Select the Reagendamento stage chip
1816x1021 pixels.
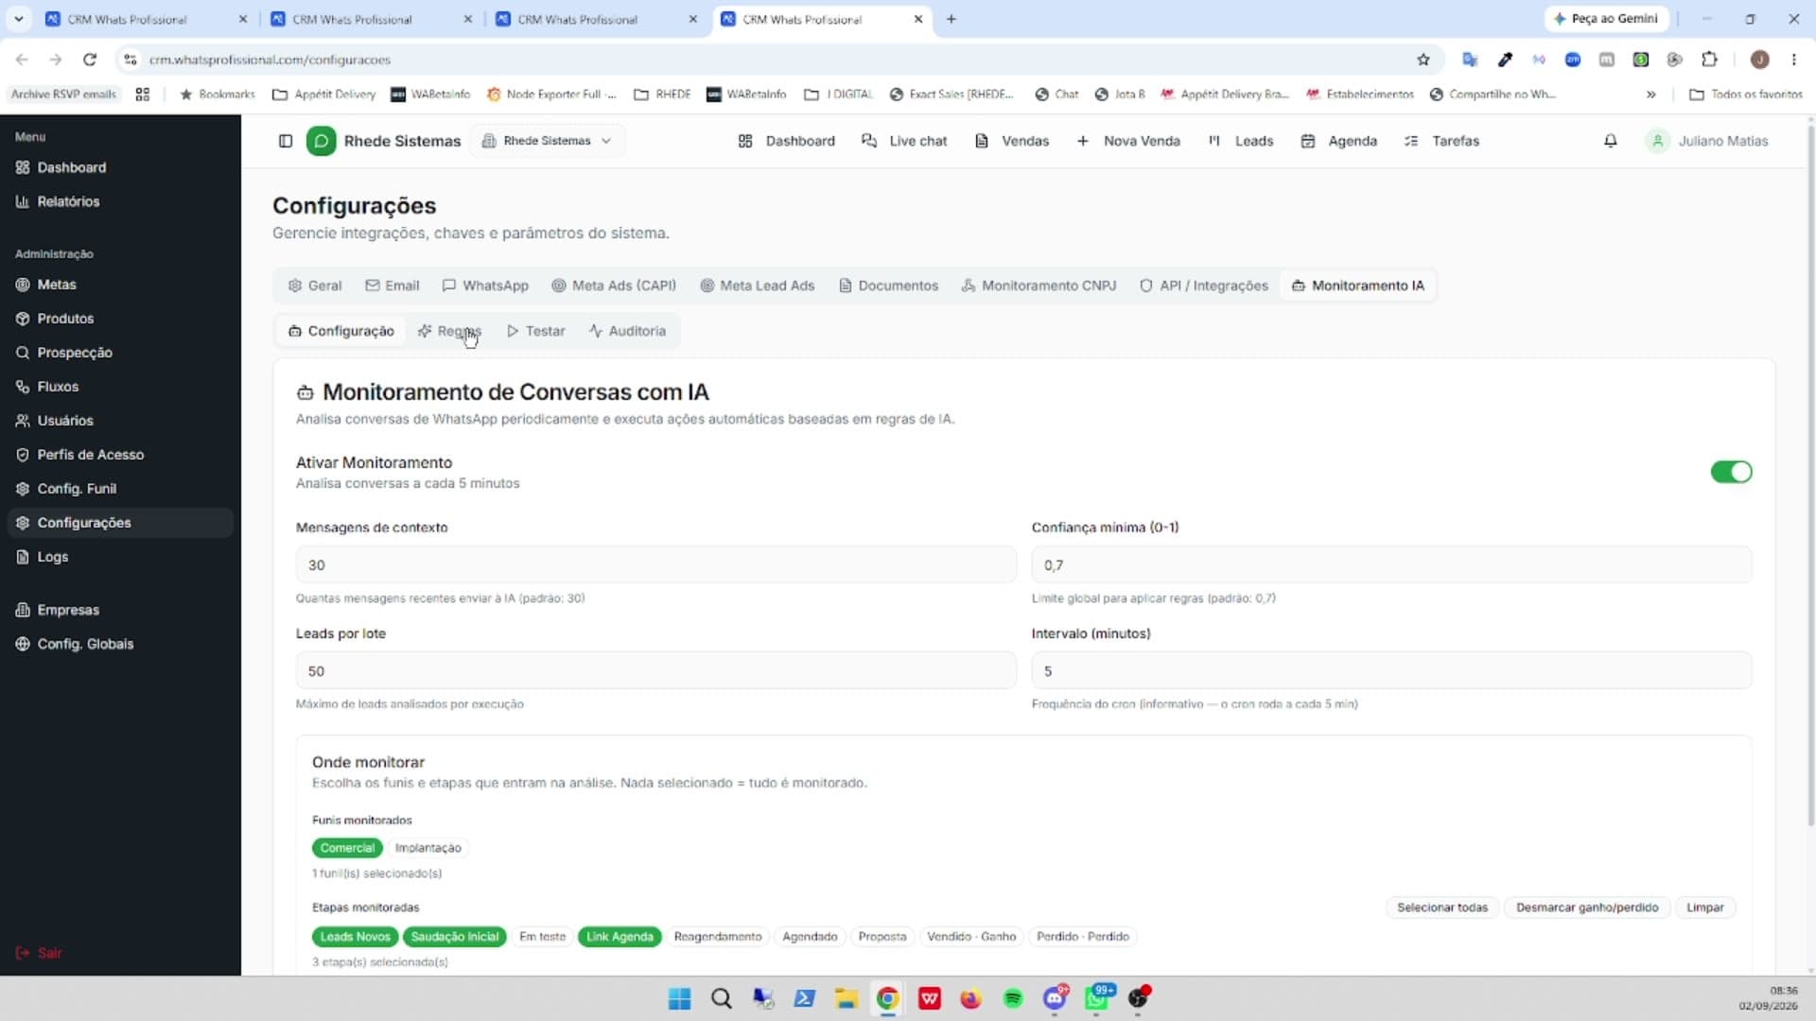click(717, 937)
